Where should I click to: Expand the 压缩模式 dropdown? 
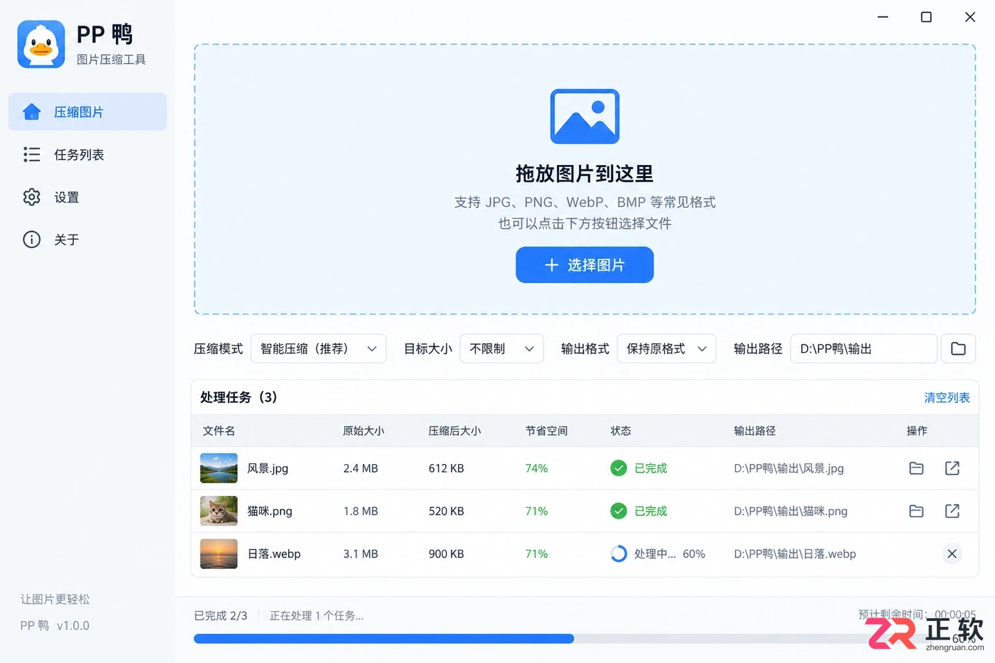pyautogui.click(x=319, y=349)
